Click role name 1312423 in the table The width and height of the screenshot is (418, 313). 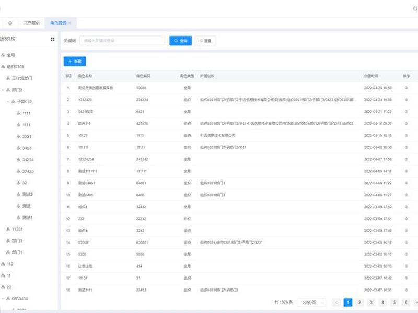click(x=85, y=100)
